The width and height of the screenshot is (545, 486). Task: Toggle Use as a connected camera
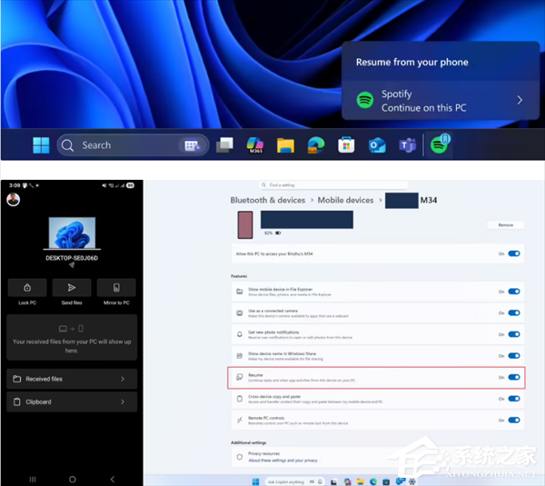pyautogui.click(x=514, y=312)
